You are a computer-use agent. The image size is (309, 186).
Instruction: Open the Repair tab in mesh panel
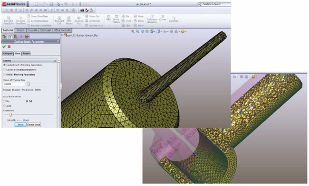26,54
